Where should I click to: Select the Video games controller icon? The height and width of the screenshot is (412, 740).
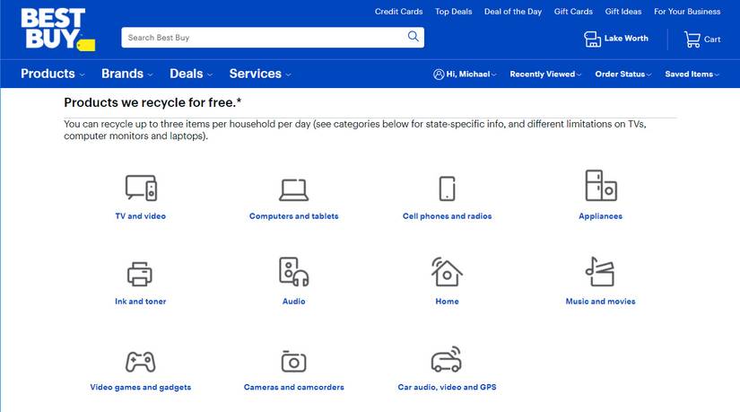(140, 362)
